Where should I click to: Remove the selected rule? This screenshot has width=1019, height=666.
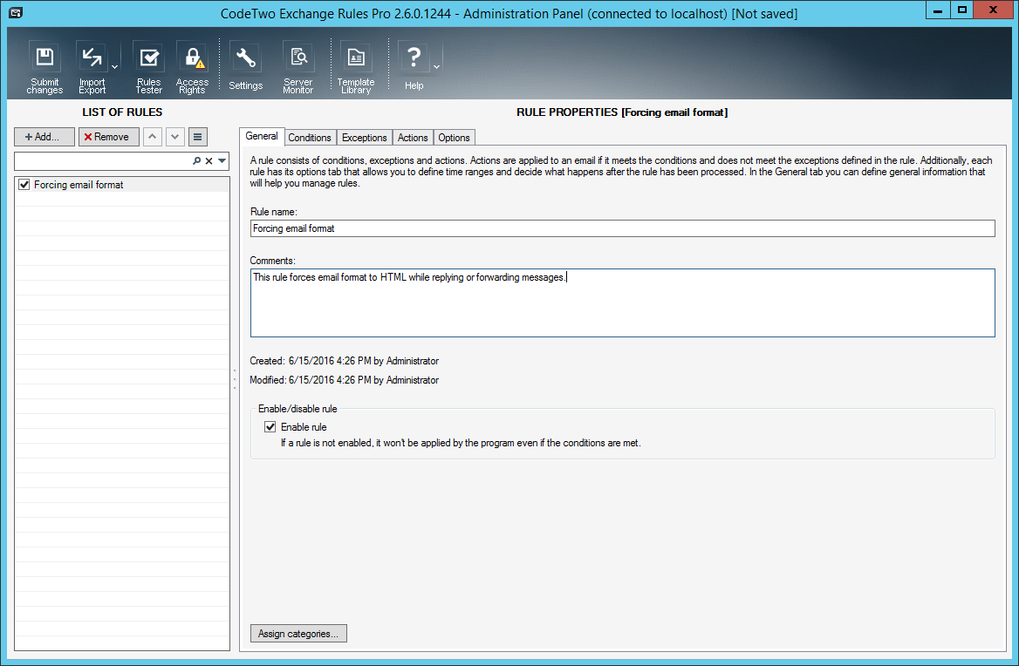[x=108, y=137]
